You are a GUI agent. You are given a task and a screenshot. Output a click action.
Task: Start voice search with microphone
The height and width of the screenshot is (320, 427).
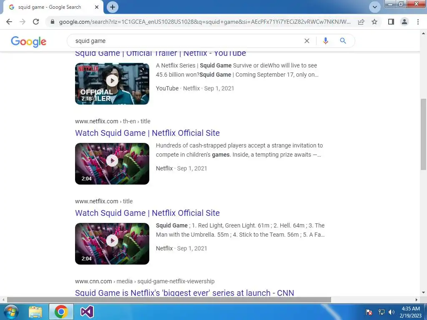pyautogui.click(x=325, y=41)
